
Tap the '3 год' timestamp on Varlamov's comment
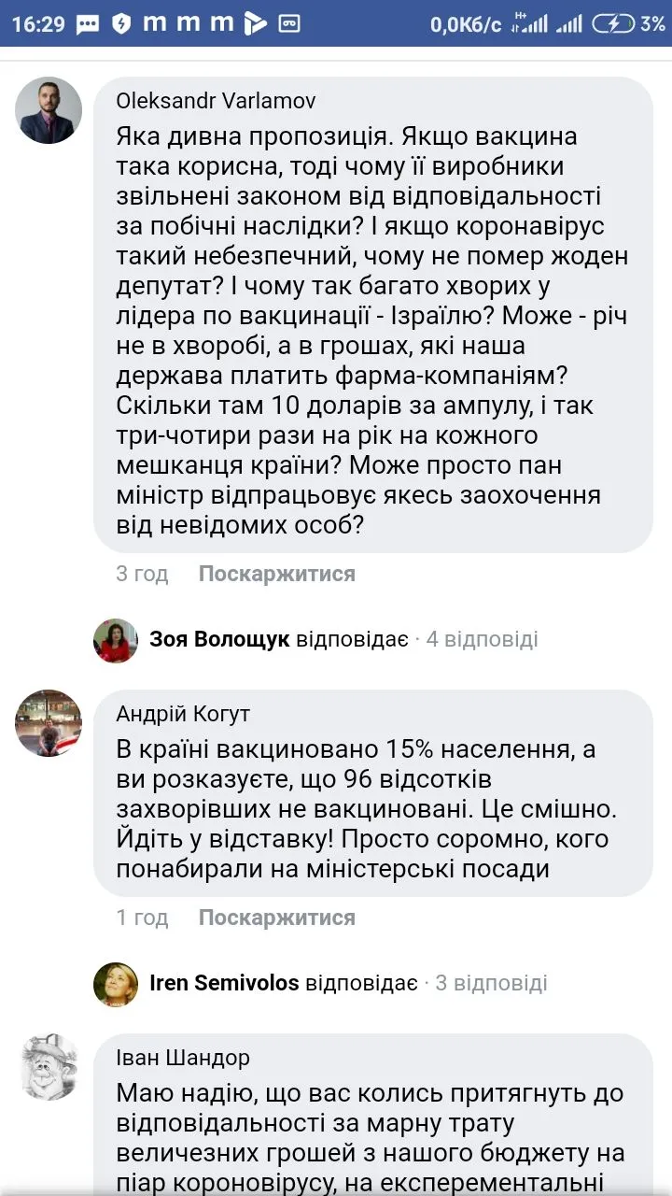142,574
